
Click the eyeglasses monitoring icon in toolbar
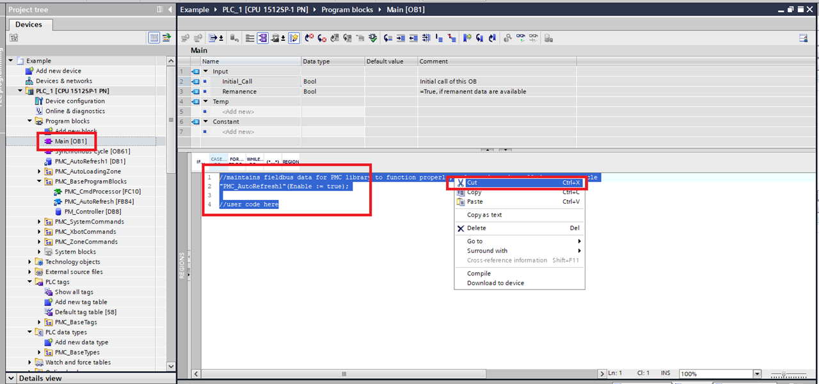[520, 38]
